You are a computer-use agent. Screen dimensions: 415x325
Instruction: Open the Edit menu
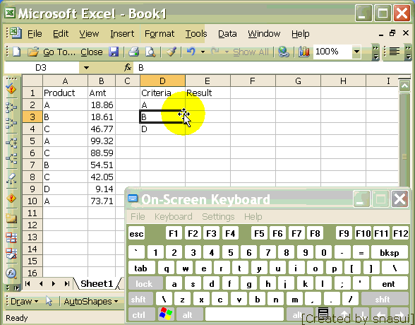tap(61, 34)
